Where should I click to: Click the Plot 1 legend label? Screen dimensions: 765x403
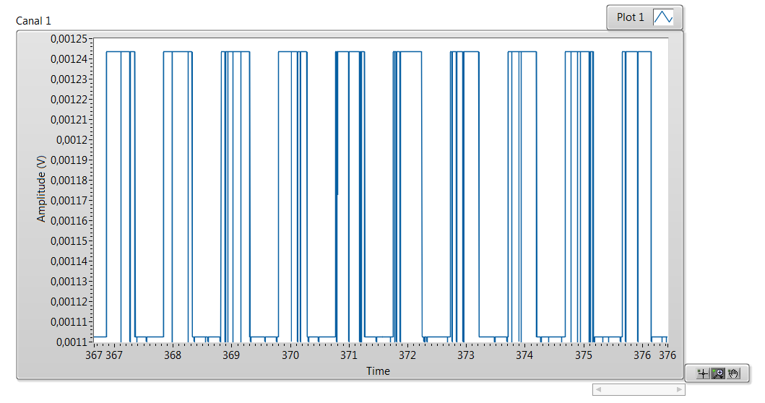coord(631,17)
